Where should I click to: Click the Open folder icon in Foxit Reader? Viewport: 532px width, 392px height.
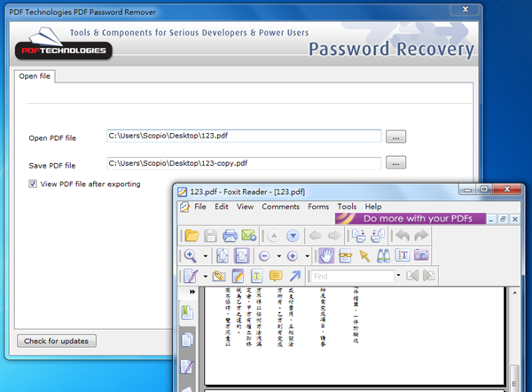(192, 236)
